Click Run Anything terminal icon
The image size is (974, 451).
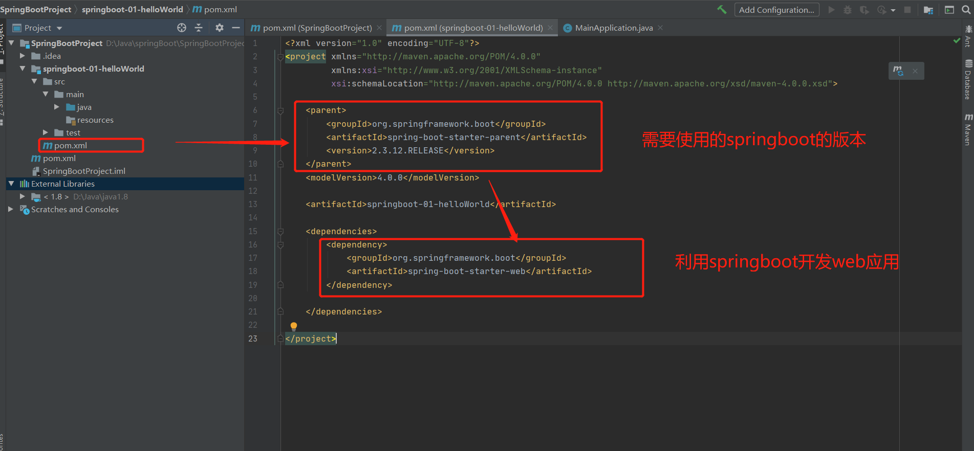click(x=949, y=10)
